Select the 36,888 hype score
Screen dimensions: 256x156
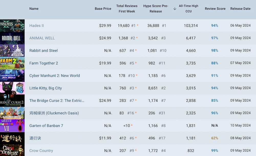(153, 26)
